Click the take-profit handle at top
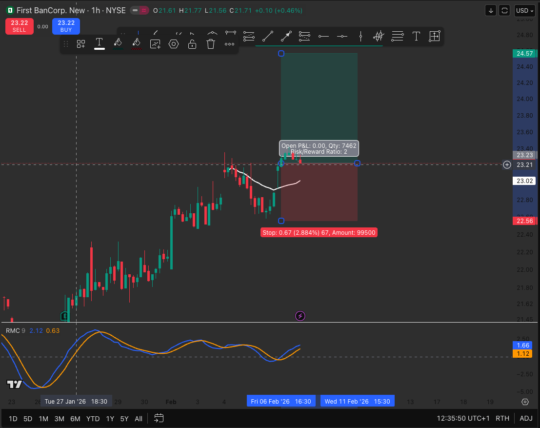This screenshot has height=428, width=540. [281, 53]
